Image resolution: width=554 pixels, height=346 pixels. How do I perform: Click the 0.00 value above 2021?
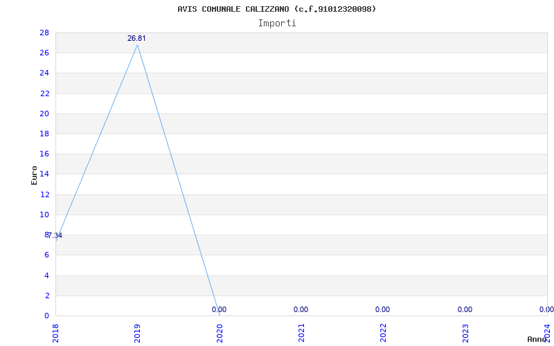click(x=301, y=309)
